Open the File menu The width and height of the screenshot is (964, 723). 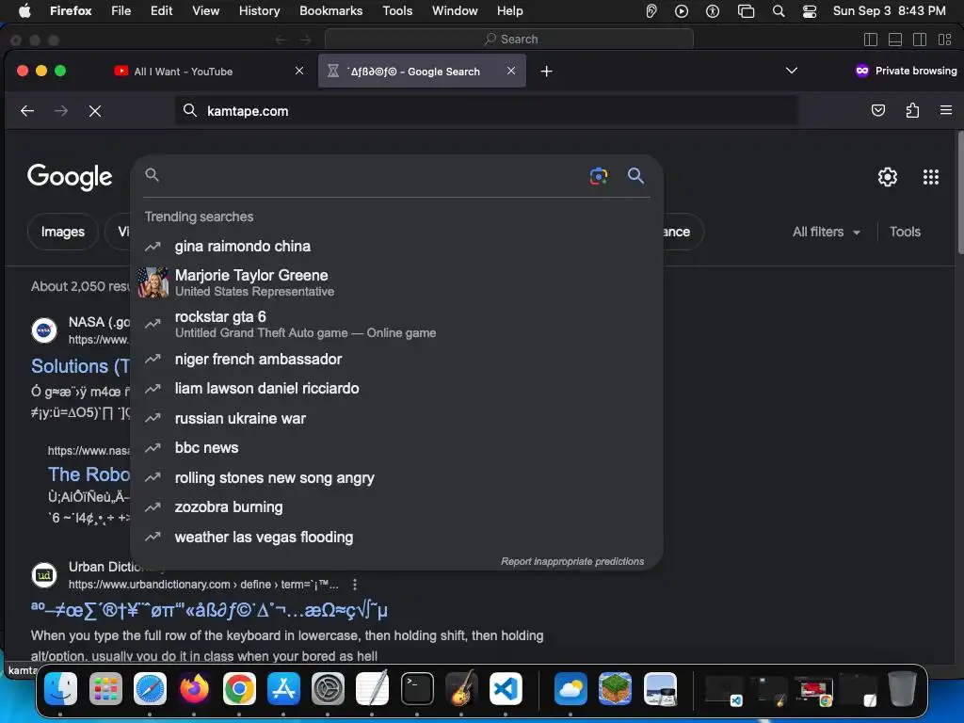[121, 11]
